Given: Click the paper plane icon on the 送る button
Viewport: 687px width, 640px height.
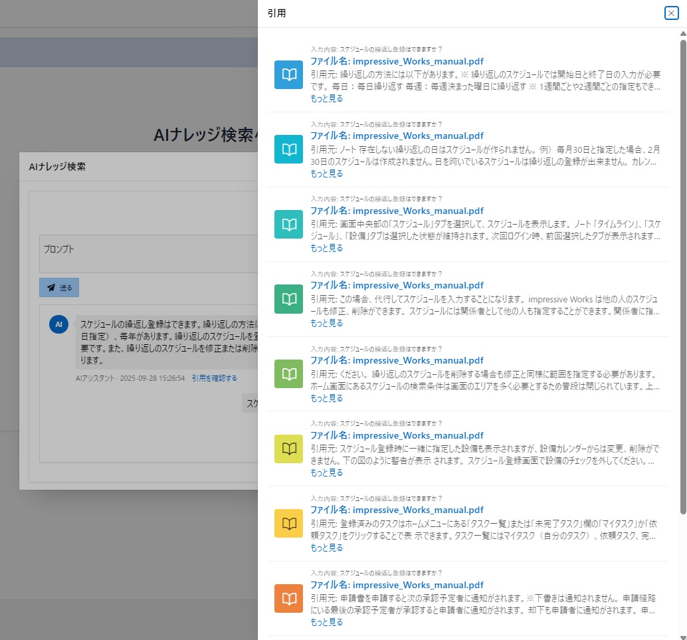Looking at the screenshot, I should pos(50,288).
